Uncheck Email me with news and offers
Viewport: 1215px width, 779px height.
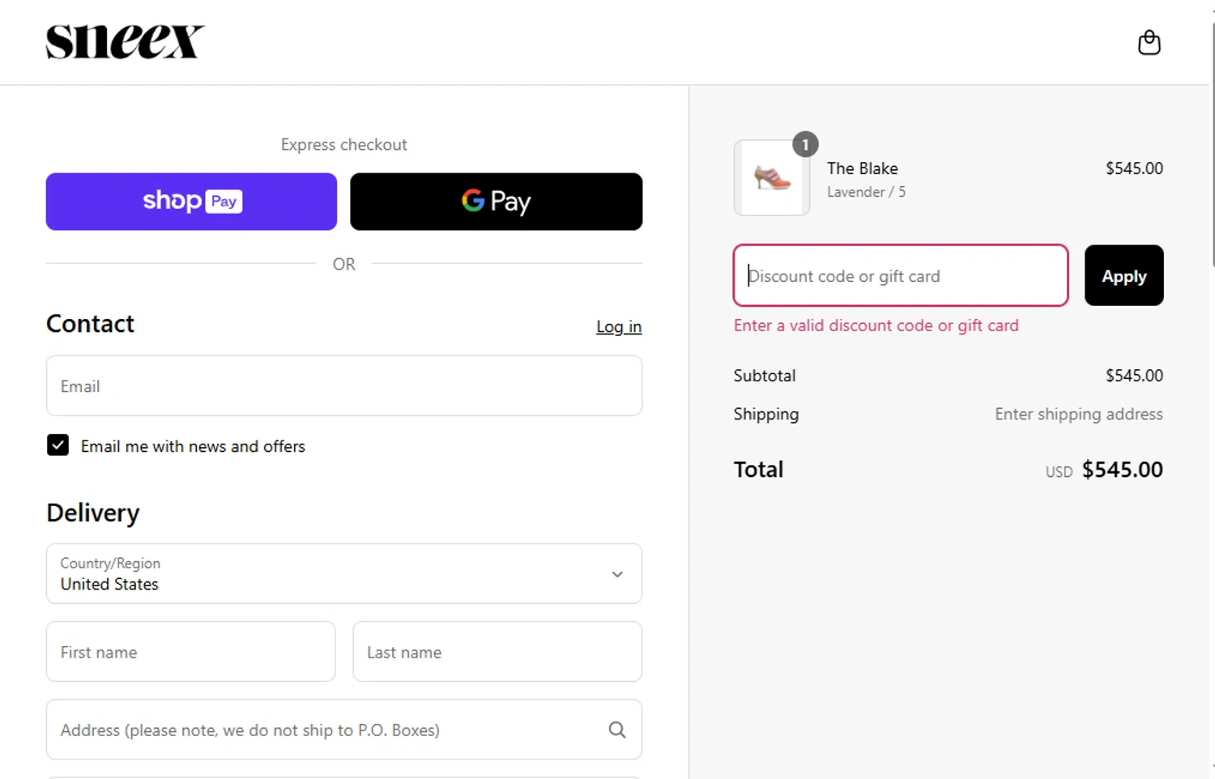coord(58,445)
